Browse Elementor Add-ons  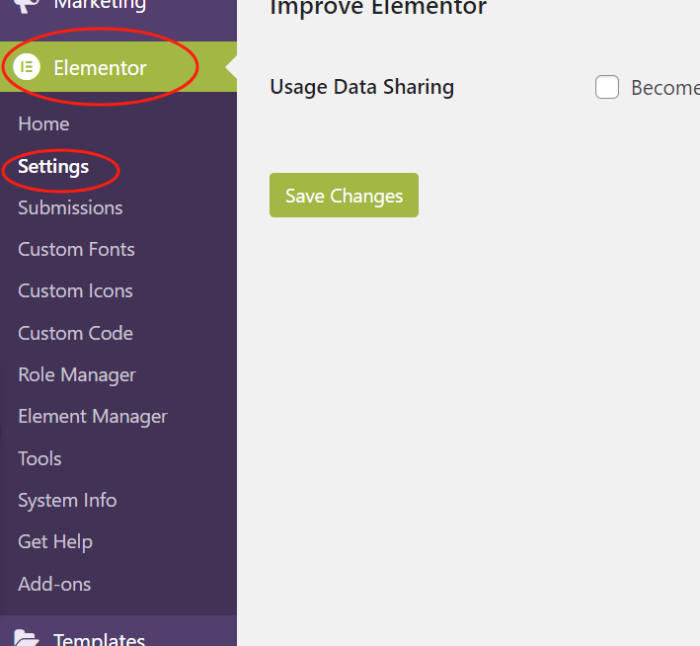tap(54, 585)
